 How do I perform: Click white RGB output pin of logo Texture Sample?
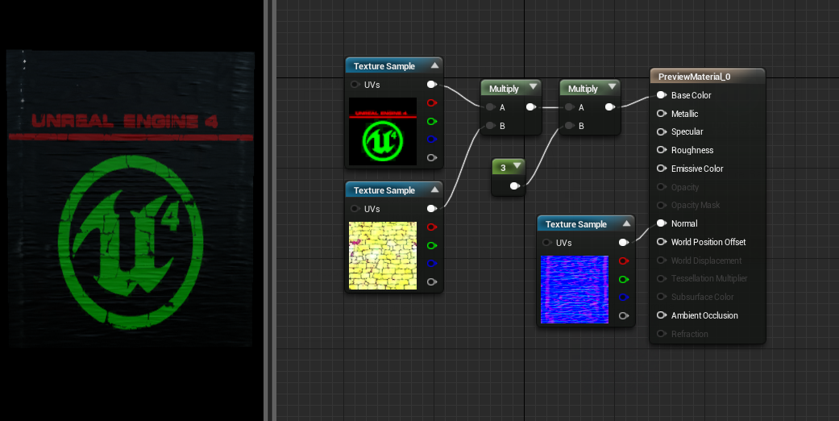432,84
